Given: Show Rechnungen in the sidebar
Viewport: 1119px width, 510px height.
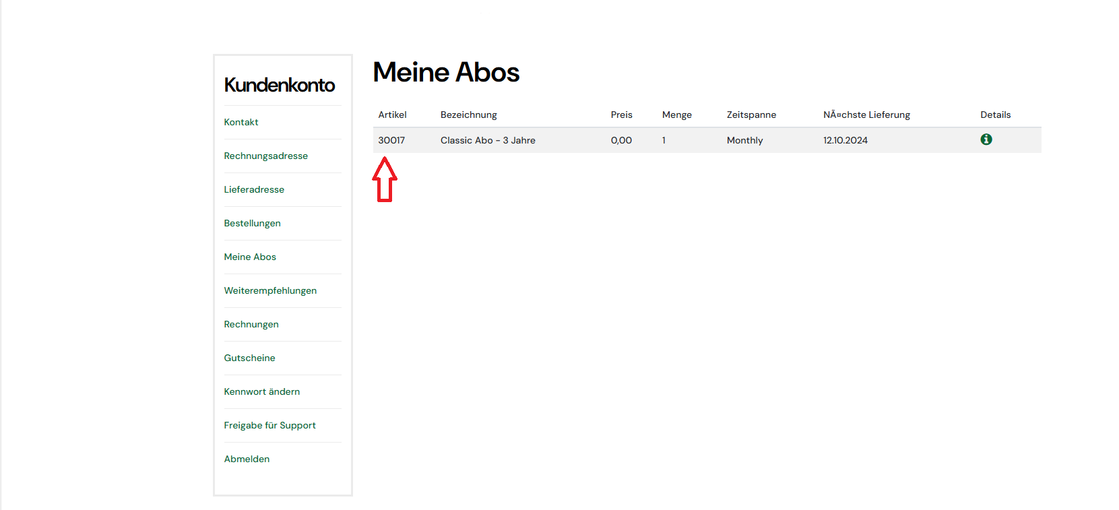Looking at the screenshot, I should 251,324.
